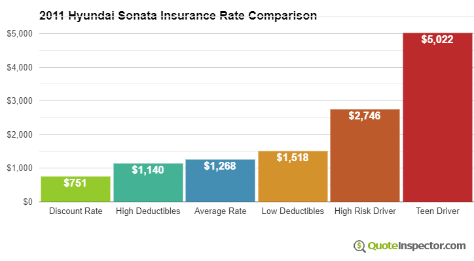Click the green Discount Rate bar

(x=75, y=189)
